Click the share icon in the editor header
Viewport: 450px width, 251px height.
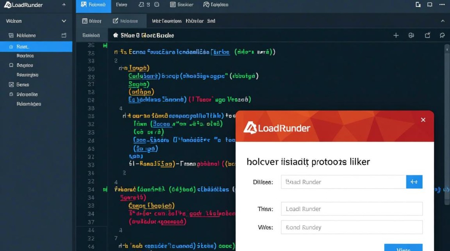click(x=427, y=35)
